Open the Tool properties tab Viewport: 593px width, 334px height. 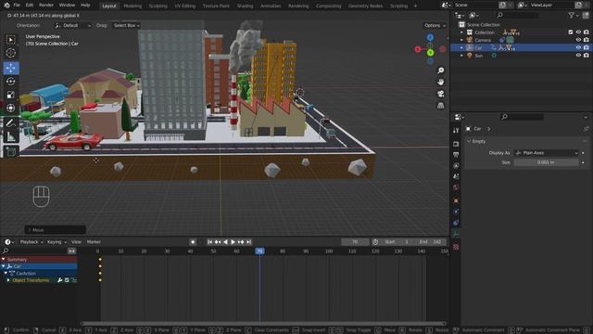(456, 131)
